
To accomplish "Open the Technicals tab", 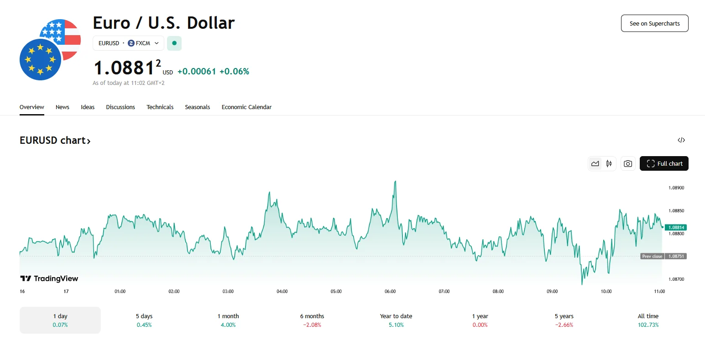I will tap(160, 107).
